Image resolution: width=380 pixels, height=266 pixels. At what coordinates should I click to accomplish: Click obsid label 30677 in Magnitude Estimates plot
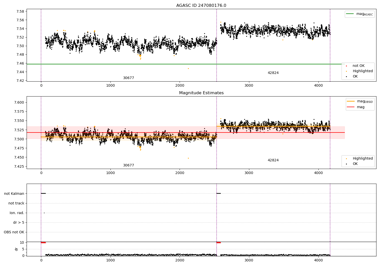point(128,165)
